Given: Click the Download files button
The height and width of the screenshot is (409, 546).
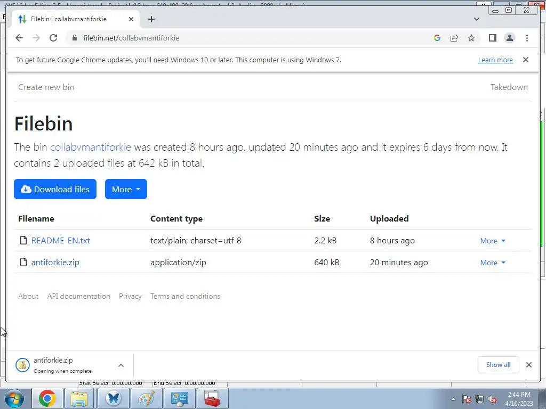Looking at the screenshot, I should click(x=55, y=189).
